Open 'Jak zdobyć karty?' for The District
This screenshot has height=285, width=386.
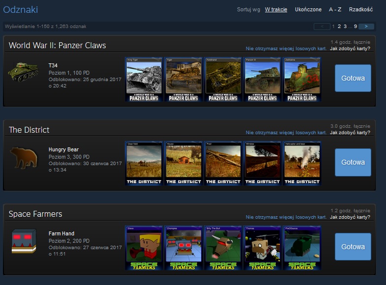(350, 133)
